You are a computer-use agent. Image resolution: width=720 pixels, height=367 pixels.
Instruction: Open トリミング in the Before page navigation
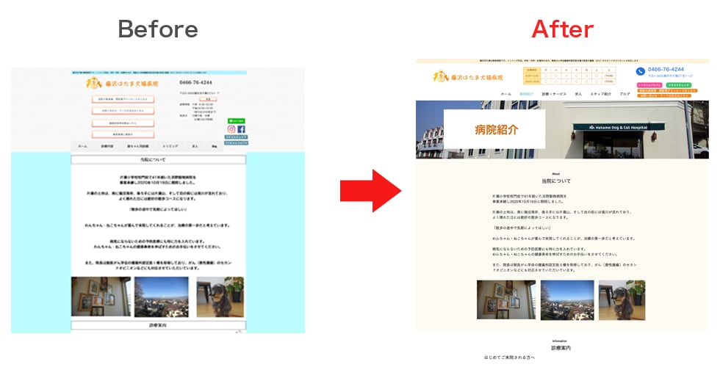[x=170, y=146]
